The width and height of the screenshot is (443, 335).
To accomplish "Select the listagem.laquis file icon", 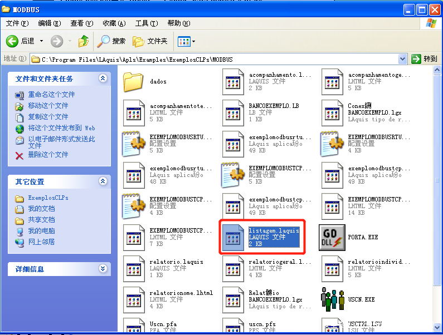I will click(x=233, y=238).
